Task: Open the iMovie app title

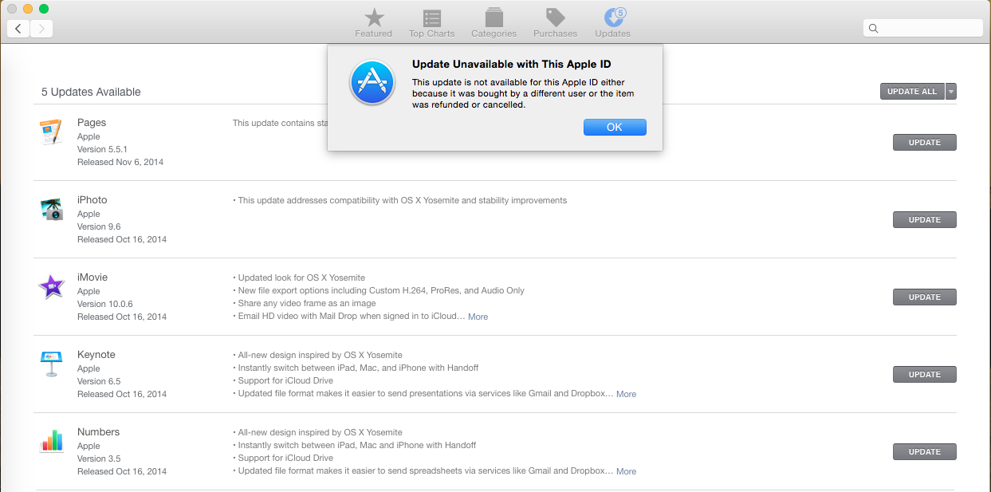Action: coord(92,277)
